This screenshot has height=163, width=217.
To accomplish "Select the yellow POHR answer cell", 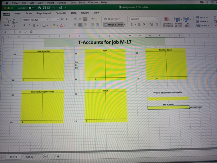I will pyautogui.click(x=168, y=107).
